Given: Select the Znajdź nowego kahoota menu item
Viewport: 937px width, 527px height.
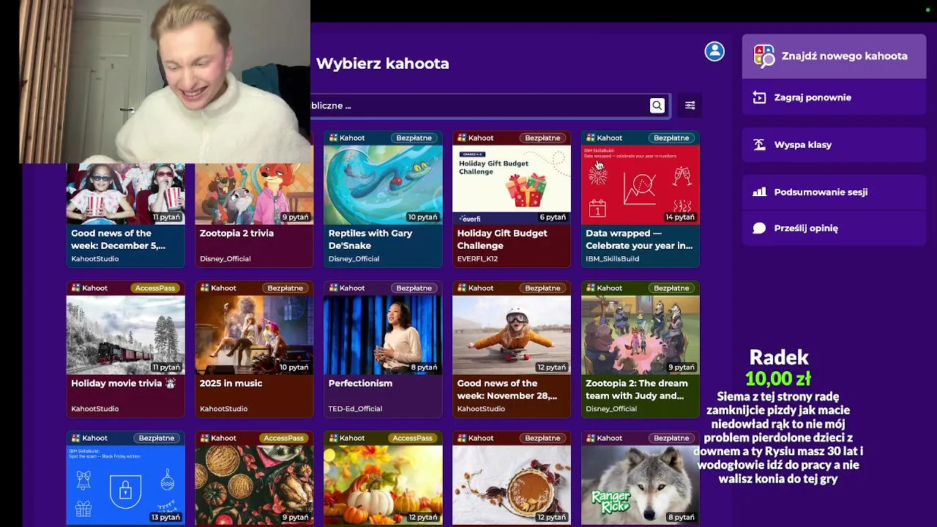Looking at the screenshot, I should 835,56.
